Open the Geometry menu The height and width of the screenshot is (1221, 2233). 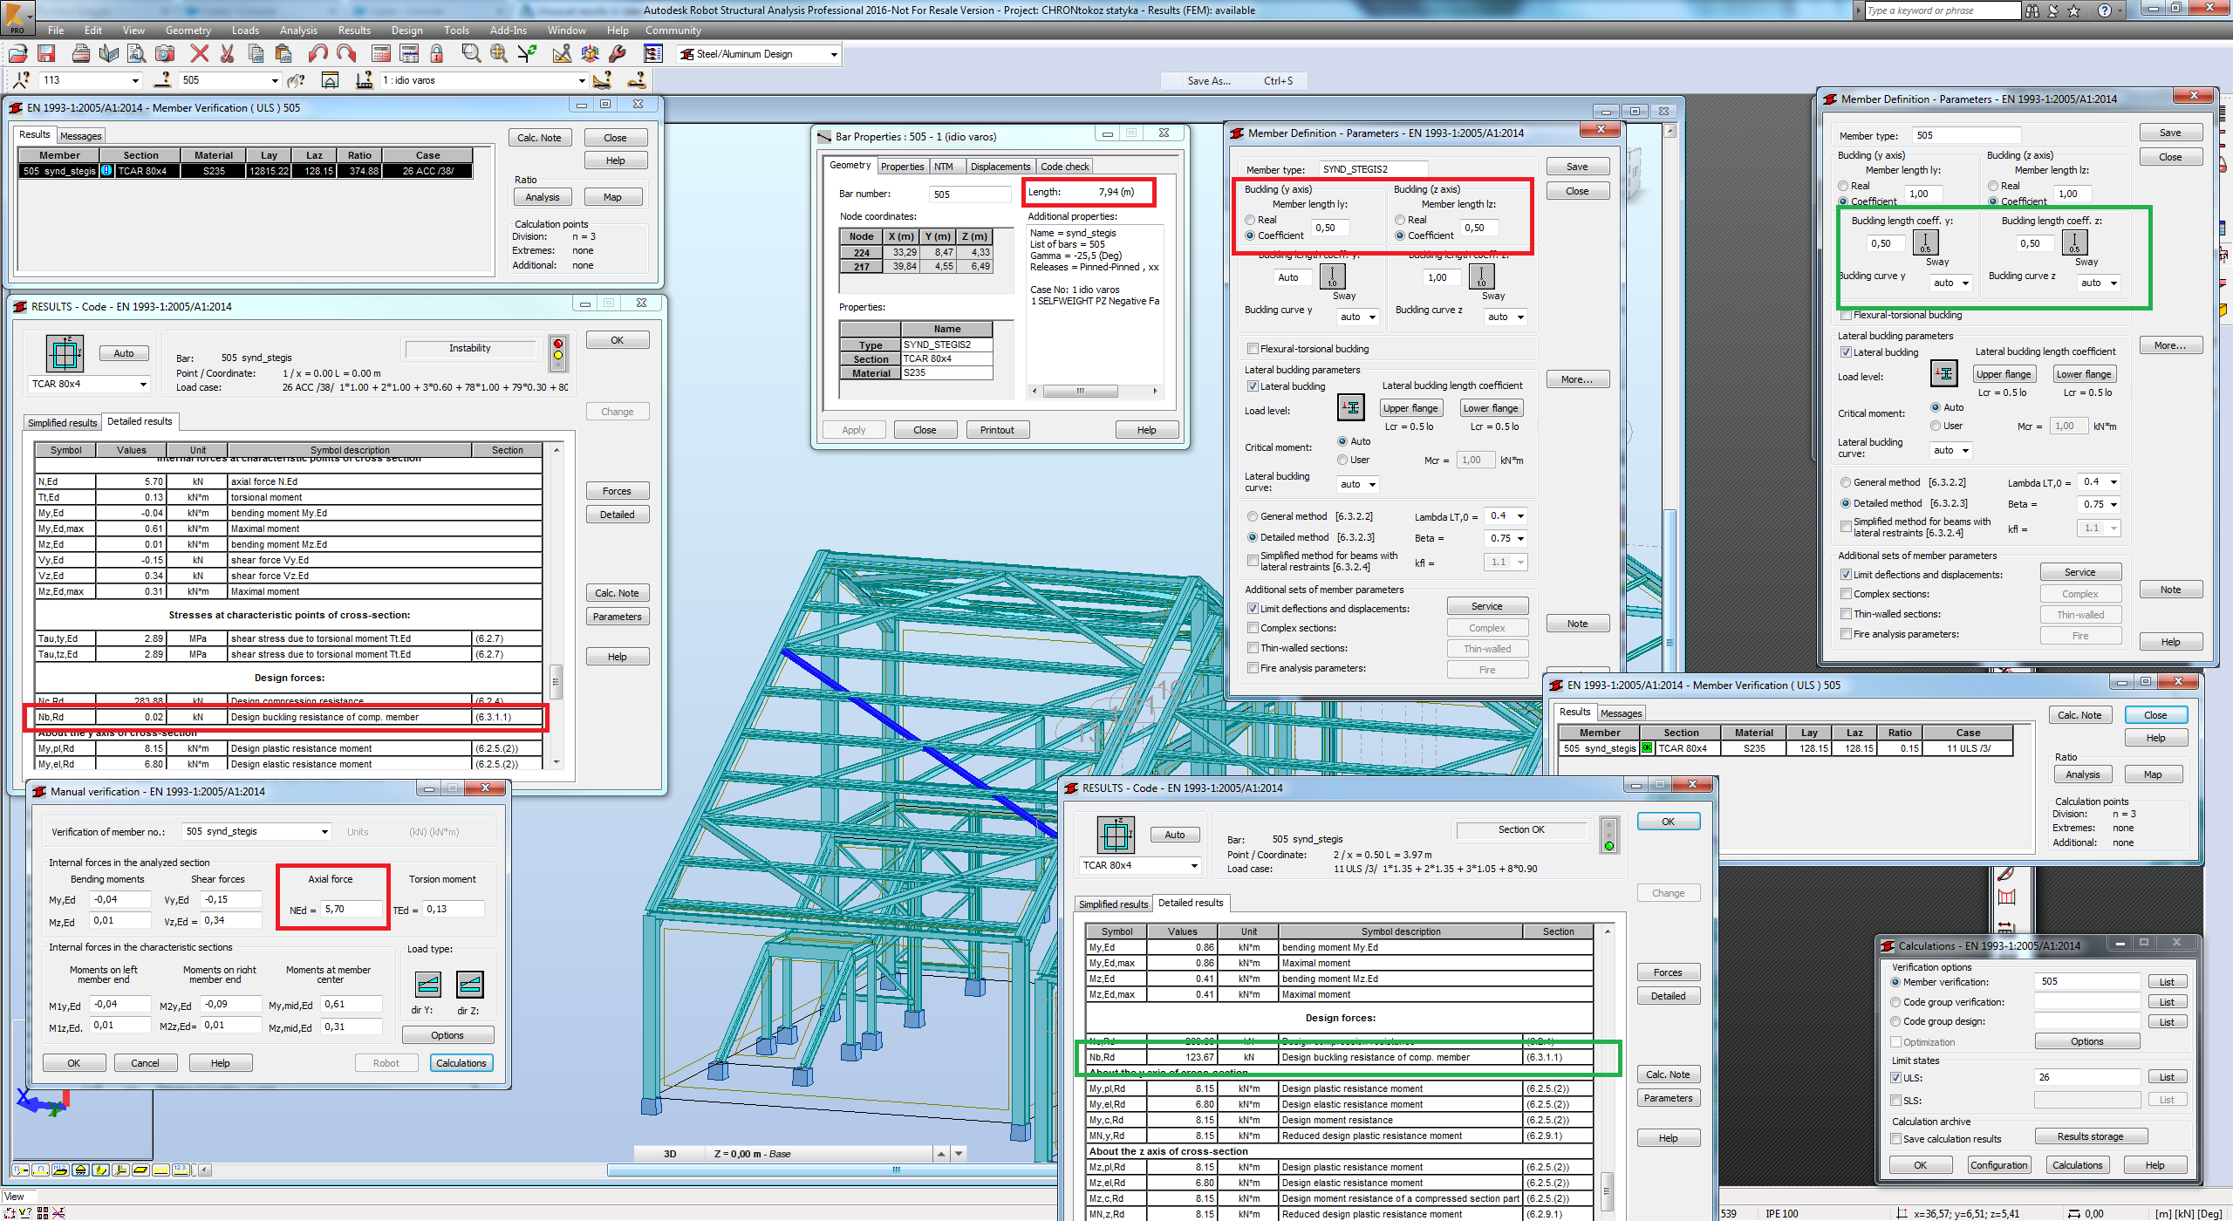click(188, 31)
